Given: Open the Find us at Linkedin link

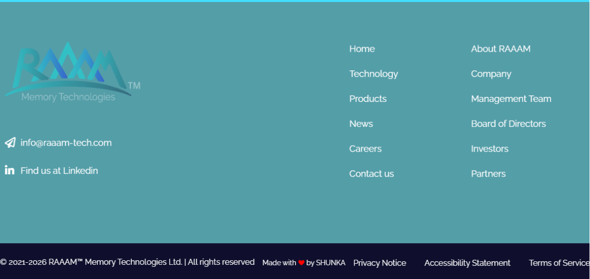Looking at the screenshot, I should pyautogui.click(x=59, y=171).
